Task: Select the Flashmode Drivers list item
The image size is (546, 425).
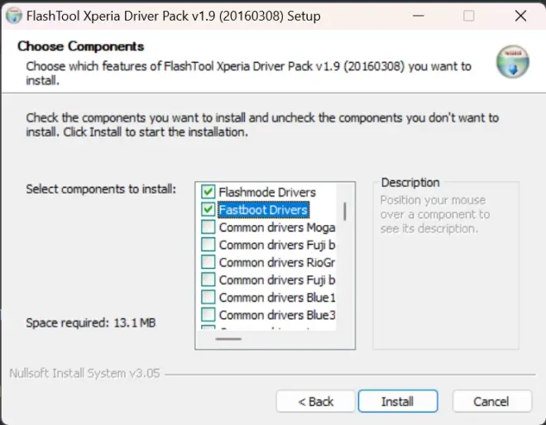Action: tap(267, 192)
